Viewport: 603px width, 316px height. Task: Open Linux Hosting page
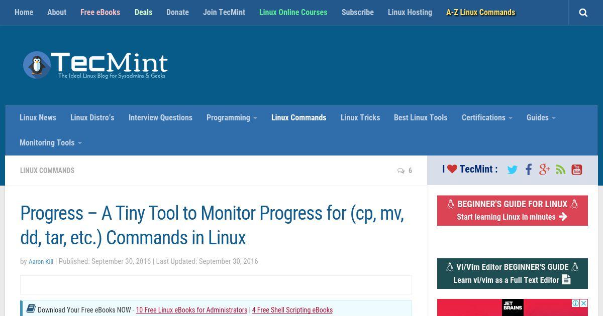[x=410, y=12]
